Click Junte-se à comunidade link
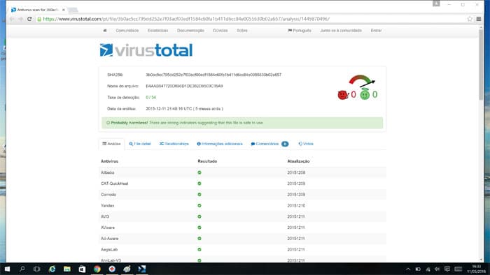This screenshot has height=275, width=490. click(341, 31)
